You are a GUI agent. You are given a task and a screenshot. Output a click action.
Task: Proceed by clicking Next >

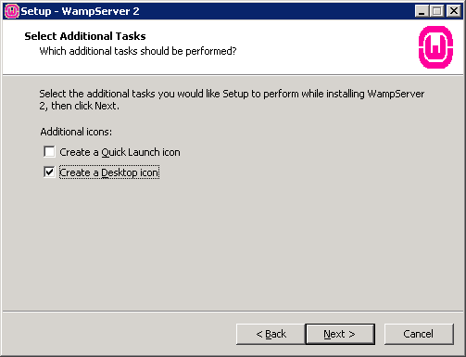340,334
